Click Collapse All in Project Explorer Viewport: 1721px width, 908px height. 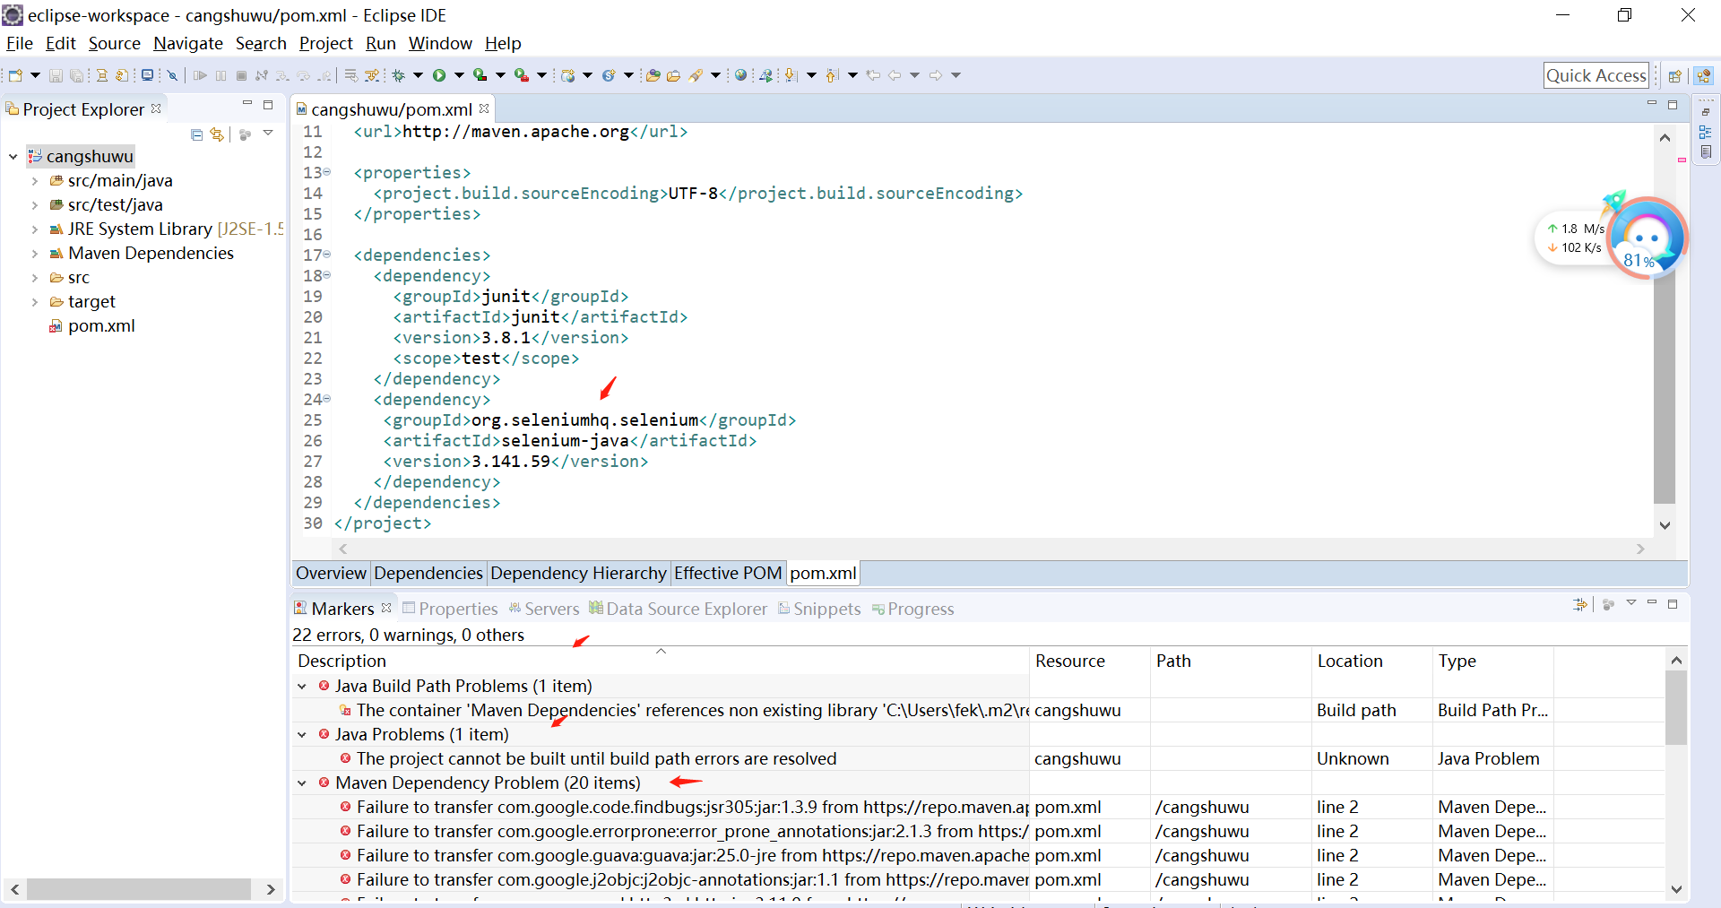pyautogui.click(x=196, y=134)
